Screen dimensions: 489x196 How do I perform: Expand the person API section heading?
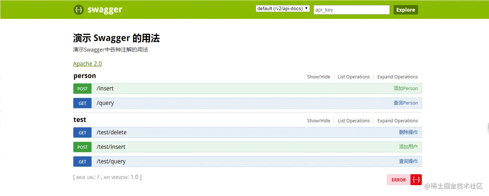[x=85, y=76]
